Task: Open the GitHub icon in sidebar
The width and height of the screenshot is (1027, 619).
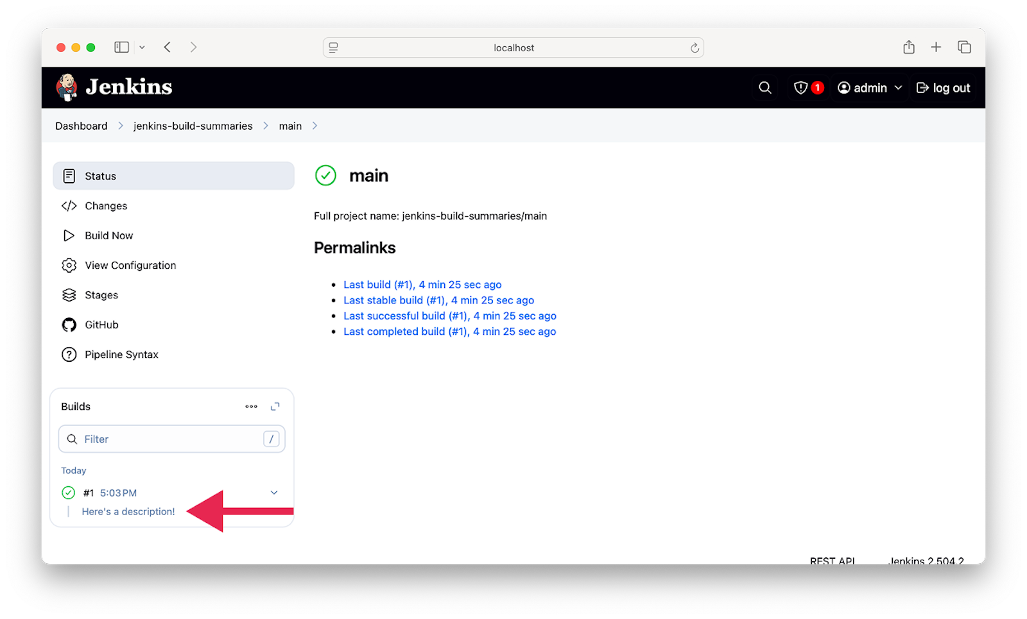Action: pos(69,325)
